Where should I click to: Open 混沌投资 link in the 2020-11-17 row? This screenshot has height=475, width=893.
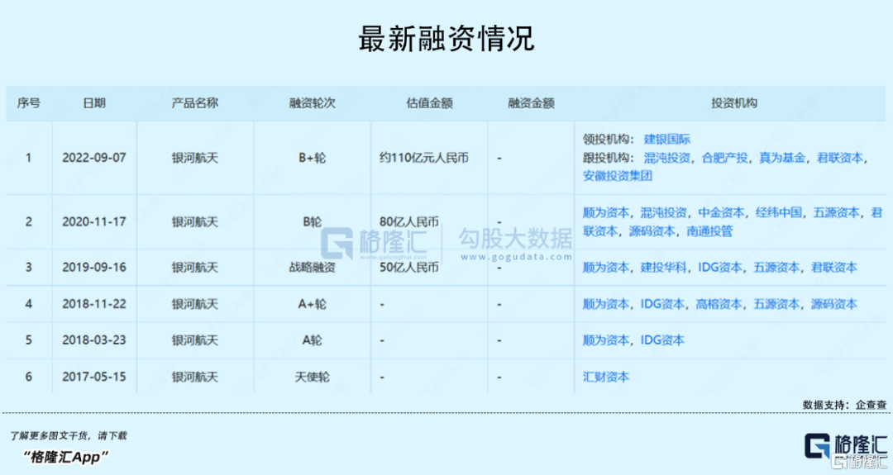[663, 213]
